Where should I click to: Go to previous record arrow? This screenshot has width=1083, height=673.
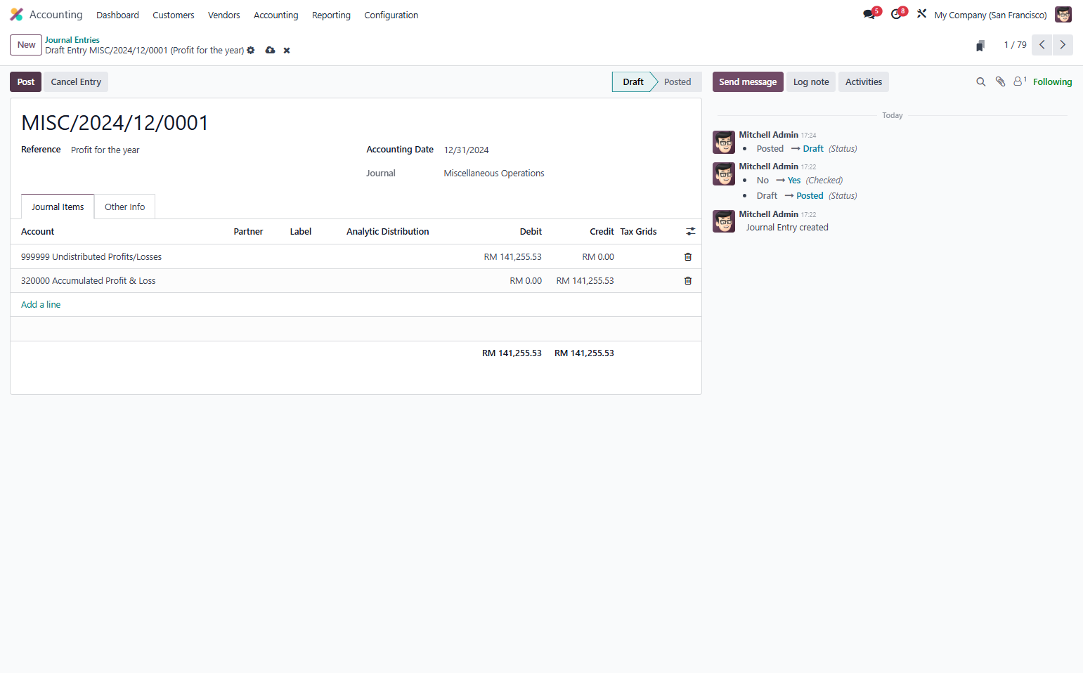(x=1042, y=45)
